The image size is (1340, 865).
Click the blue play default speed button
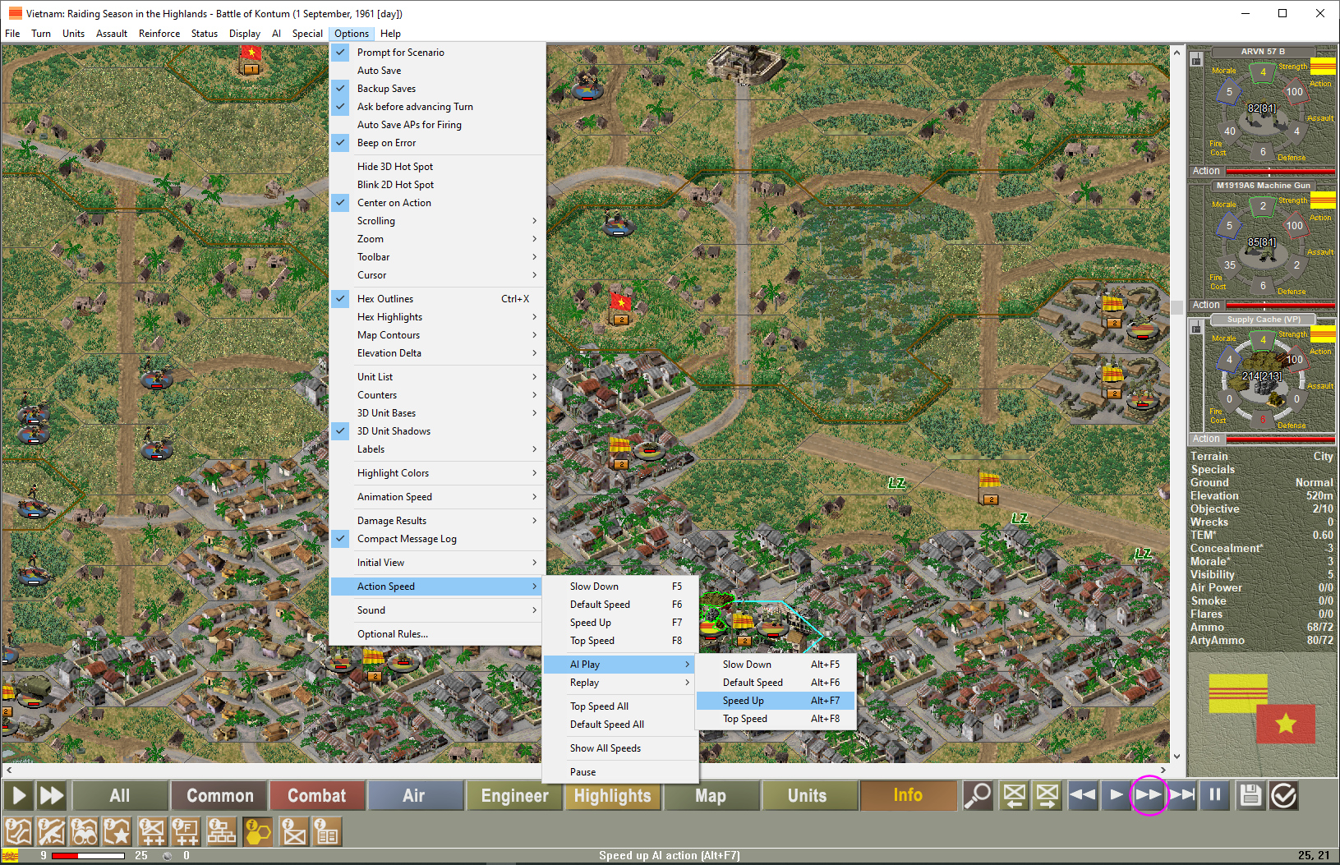click(1116, 795)
